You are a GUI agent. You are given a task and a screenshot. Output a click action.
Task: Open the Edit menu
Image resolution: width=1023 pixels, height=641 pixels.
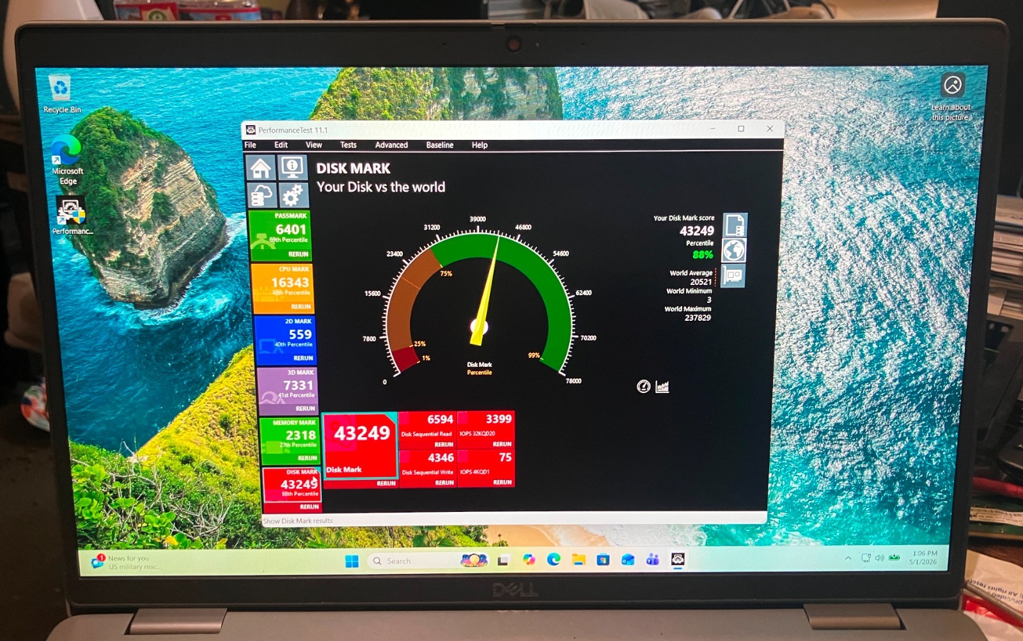(281, 145)
